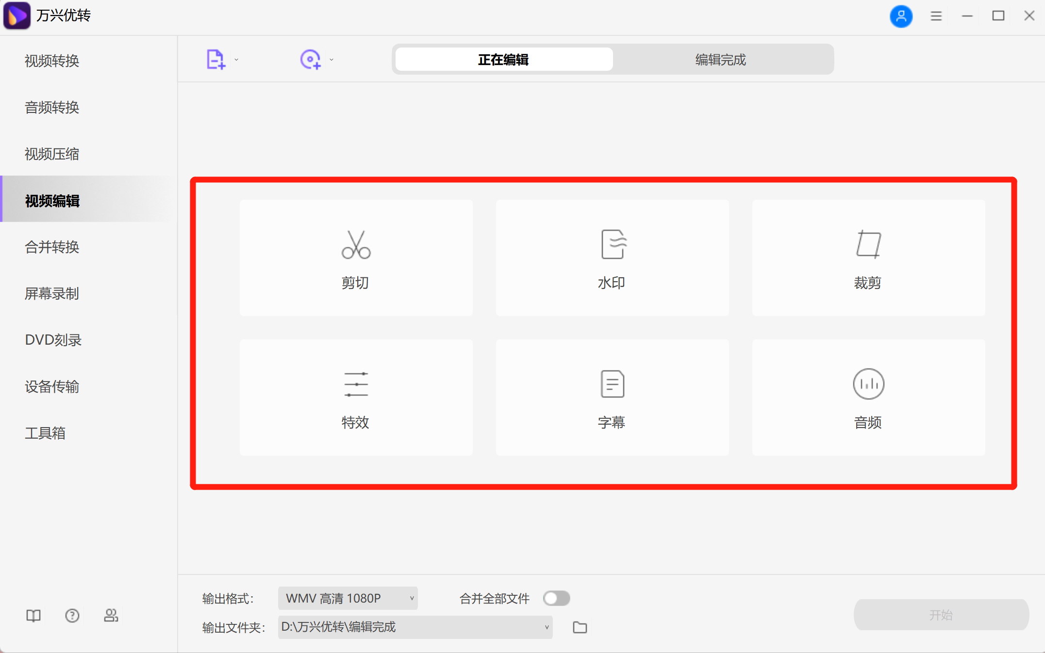The image size is (1045, 653).
Task: Open the 输出格式 WMV format dropdown
Action: click(348, 598)
